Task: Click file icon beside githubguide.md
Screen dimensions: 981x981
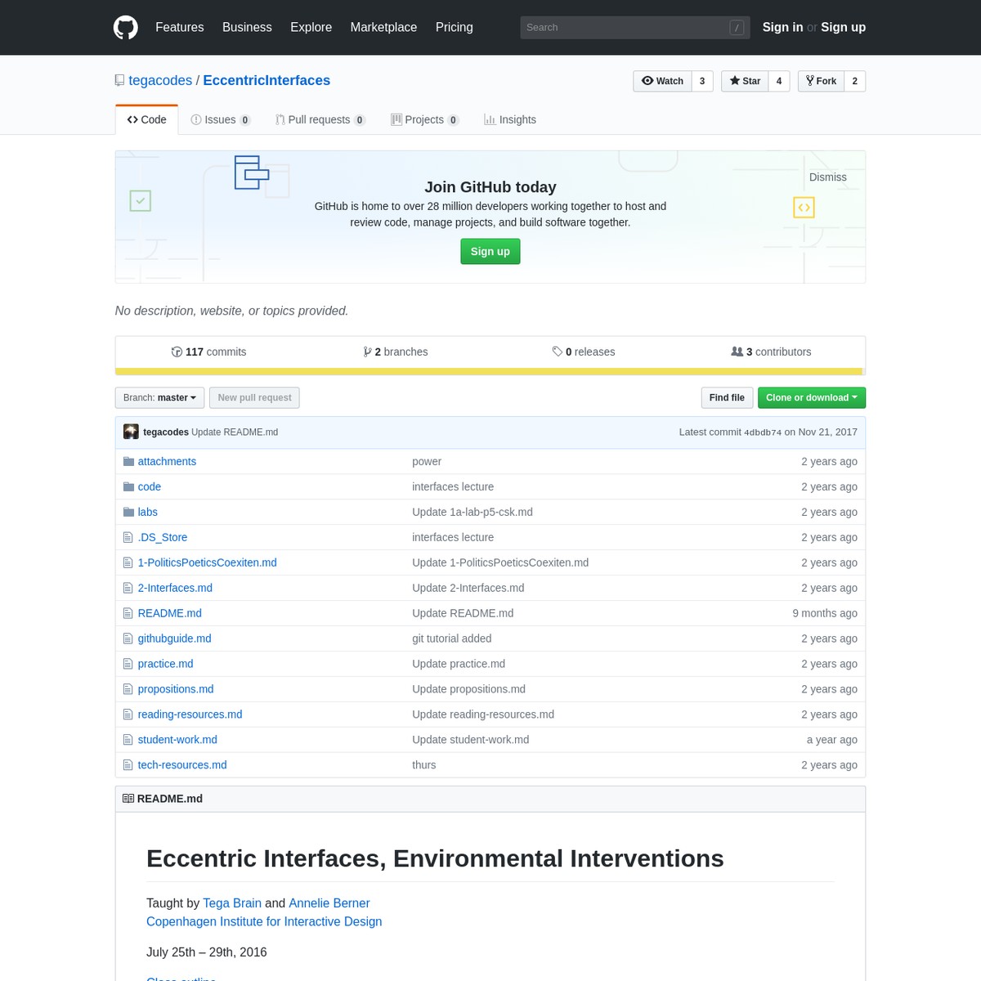Action: point(128,638)
